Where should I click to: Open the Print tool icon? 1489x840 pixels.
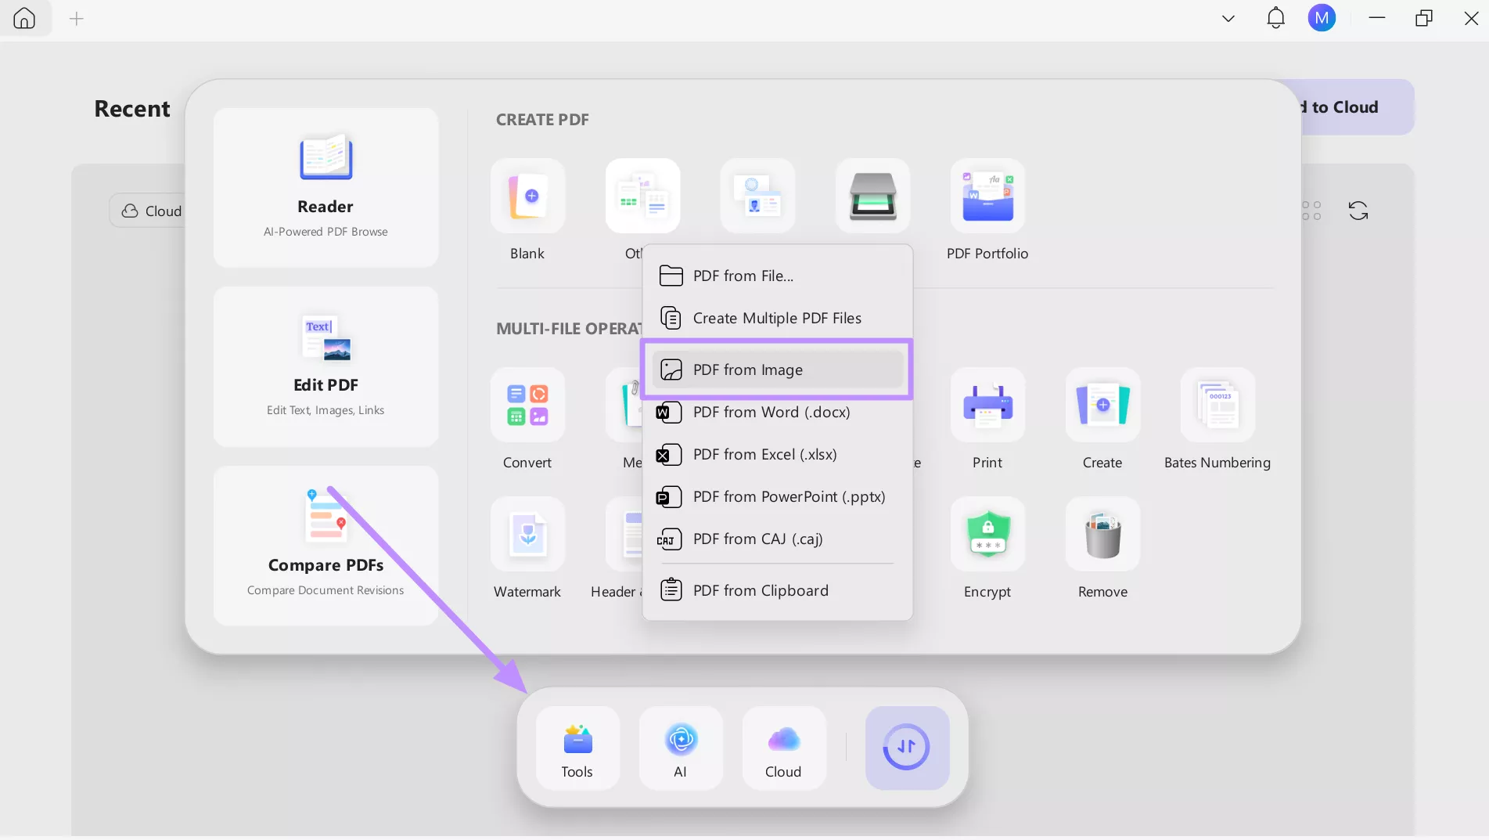[987, 405]
